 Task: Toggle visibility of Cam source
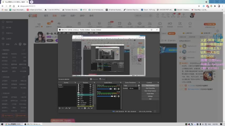point(90,93)
